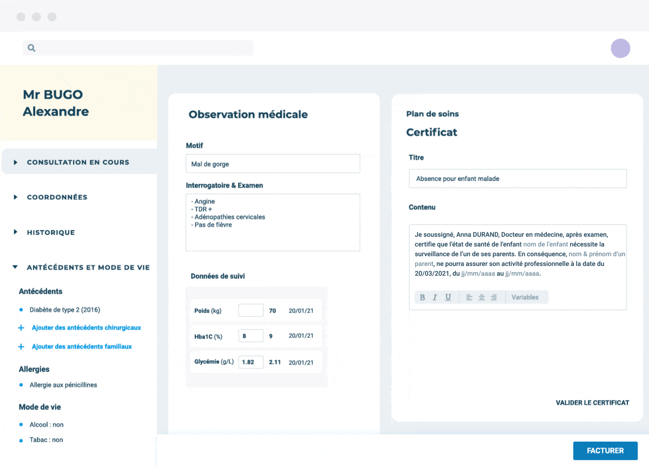649x467 pixels.
Task: Align certificate text to the right
Action: coord(493,297)
